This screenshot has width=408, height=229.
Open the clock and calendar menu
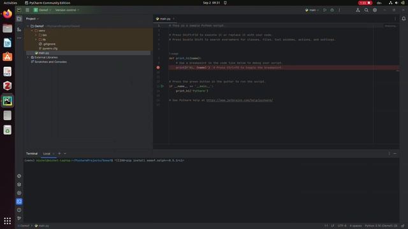coord(212,3)
